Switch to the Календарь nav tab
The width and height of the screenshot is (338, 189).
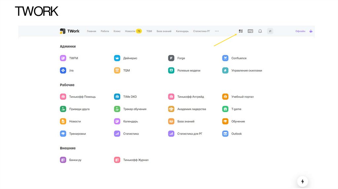point(182,31)
